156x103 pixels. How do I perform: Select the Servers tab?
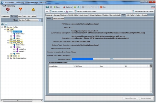pos(14,16)
